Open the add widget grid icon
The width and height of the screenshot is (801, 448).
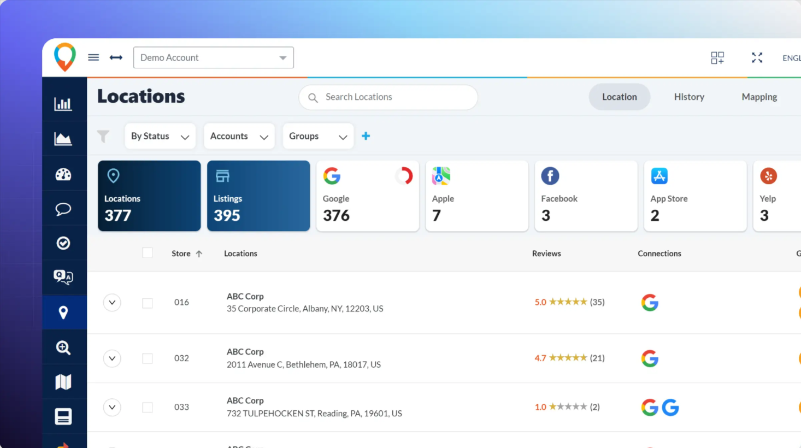click(717, 57)
